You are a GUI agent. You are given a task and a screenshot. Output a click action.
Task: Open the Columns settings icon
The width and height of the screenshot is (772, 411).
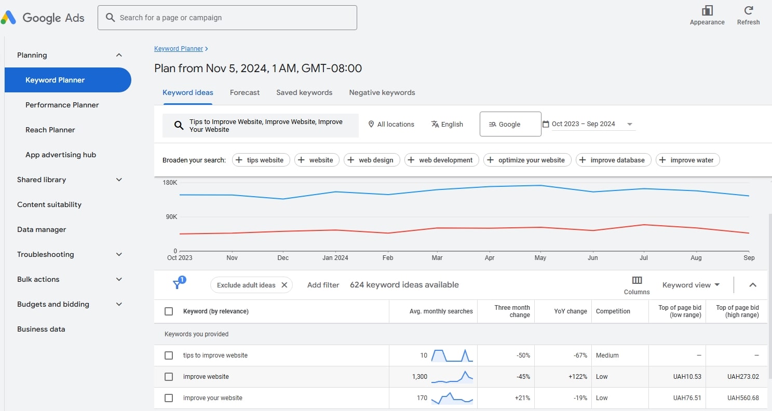[x=637, y=280]
